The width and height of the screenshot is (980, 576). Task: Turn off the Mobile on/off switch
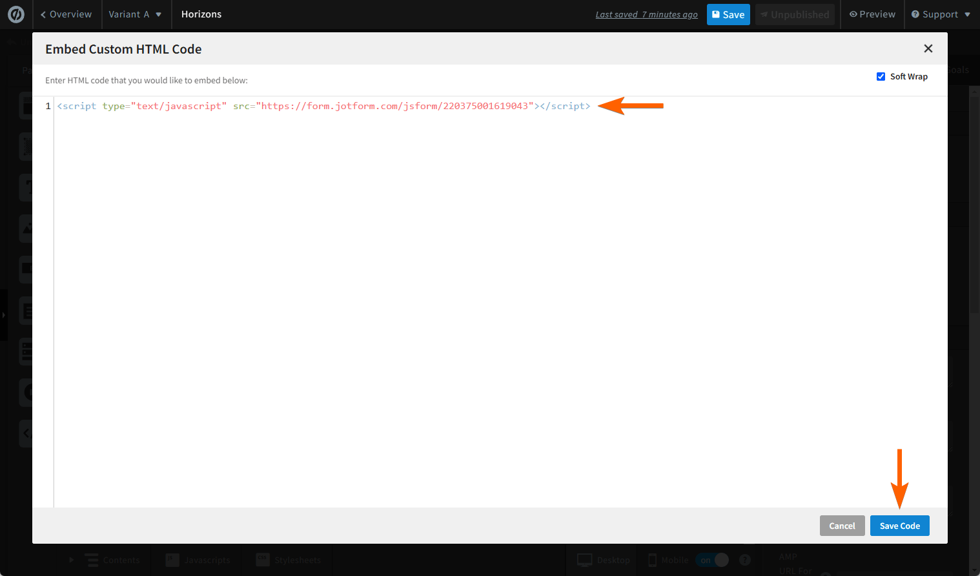[713, 560]
